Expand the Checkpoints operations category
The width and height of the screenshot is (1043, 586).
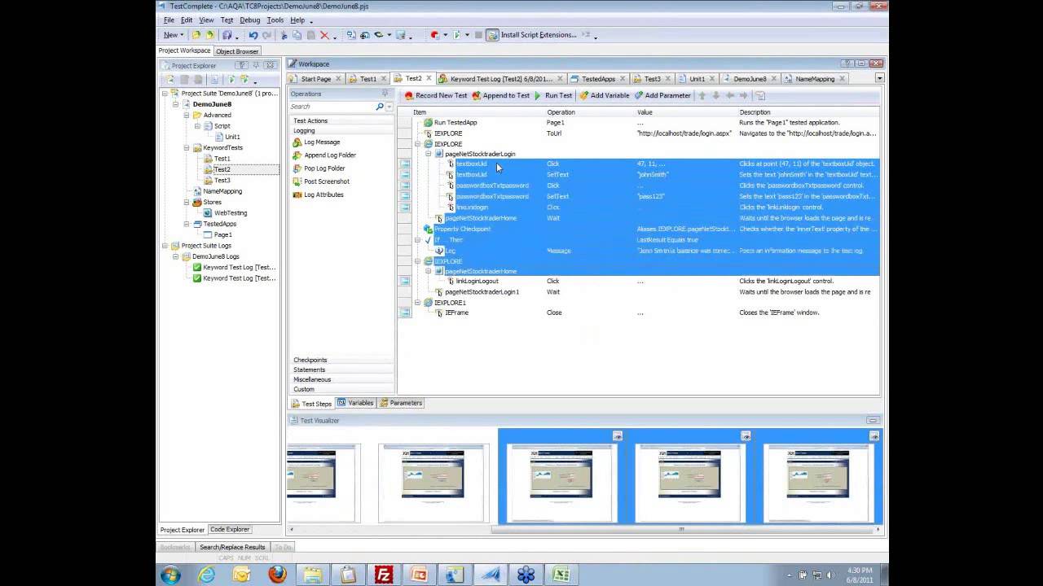[x=341, y=360]
